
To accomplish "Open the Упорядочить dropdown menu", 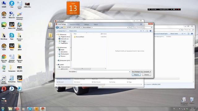I will click(62, 31).
